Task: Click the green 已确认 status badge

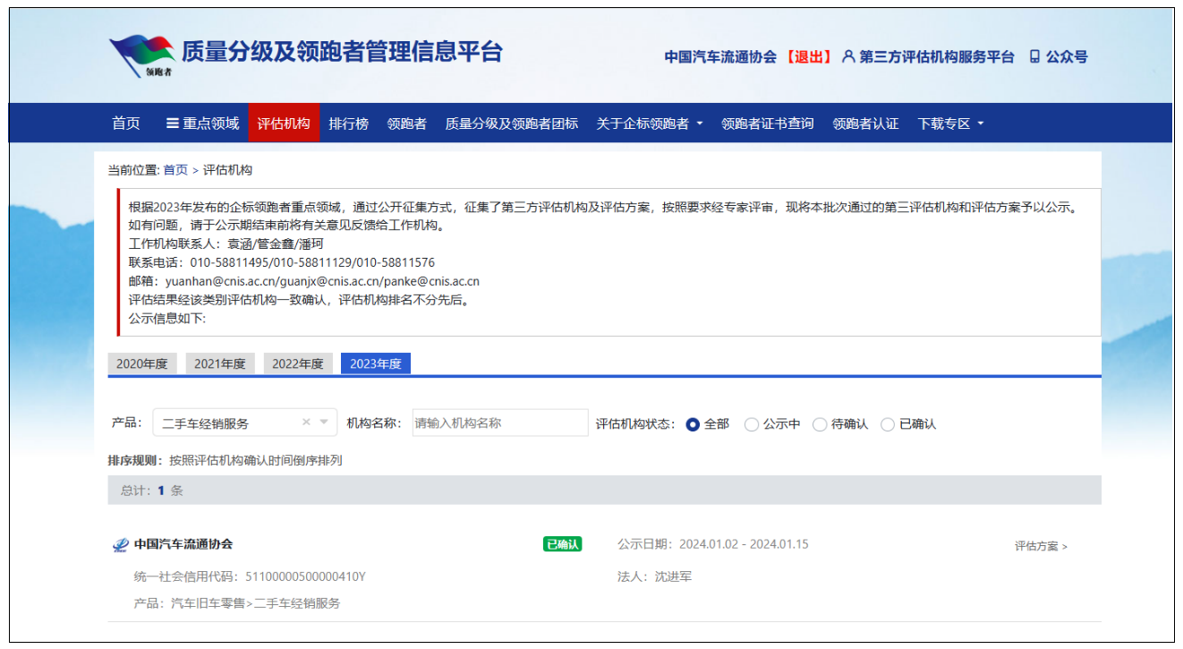Action: (x=562, y=544)
